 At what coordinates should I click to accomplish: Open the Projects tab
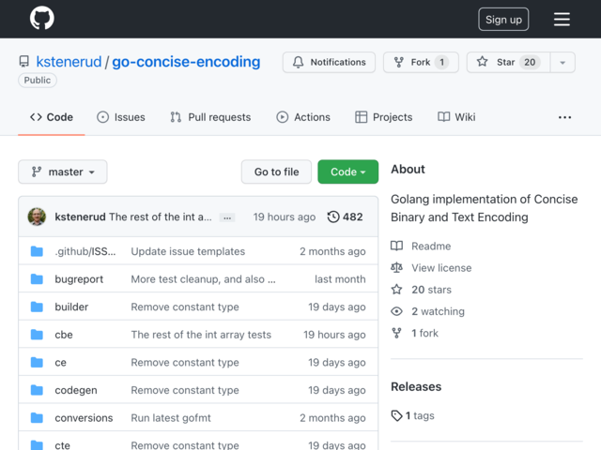coord(384,117)
